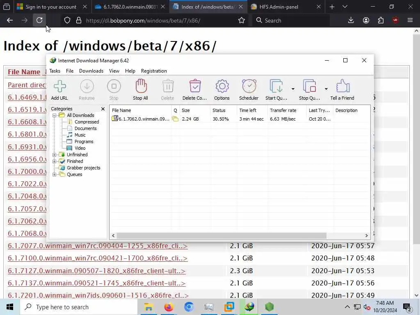420x315 pixels.
Task: Open the Scheduler clock icon
Action: 249,90
